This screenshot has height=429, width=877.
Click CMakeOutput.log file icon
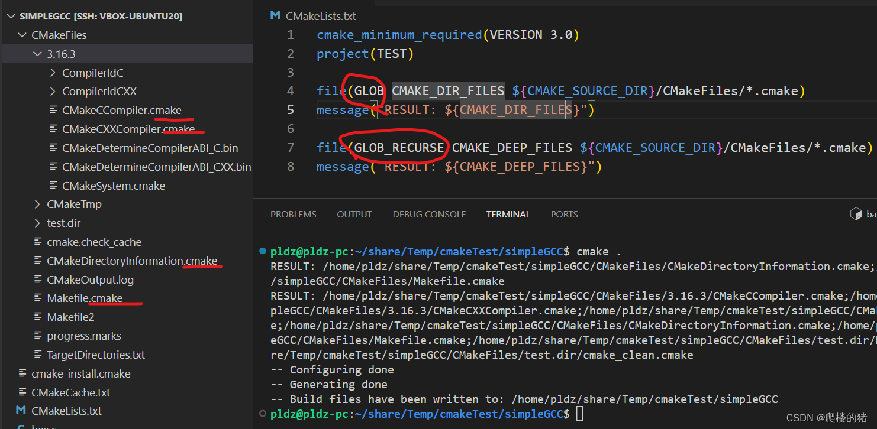[38, 280]
